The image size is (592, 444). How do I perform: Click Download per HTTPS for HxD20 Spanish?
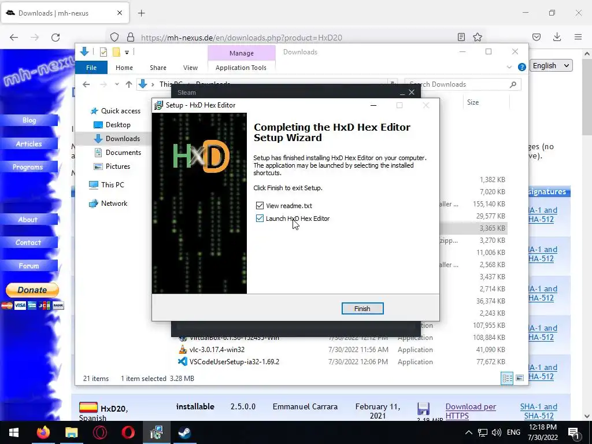(471, 411)
